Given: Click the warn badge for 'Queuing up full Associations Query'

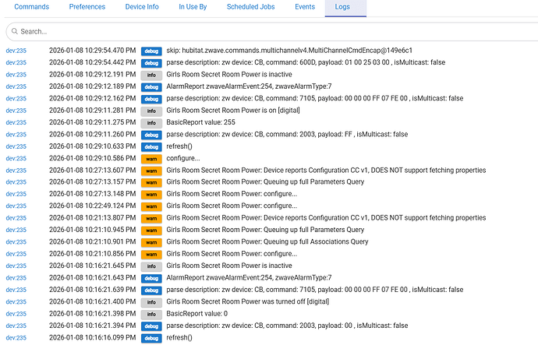Looking at the screenshot, I should (150, 241).
